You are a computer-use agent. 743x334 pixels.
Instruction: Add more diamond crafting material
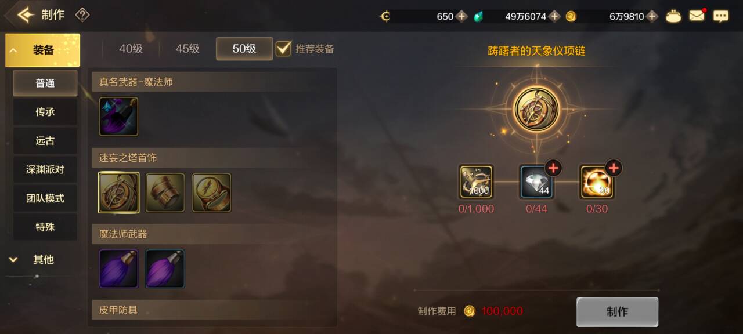553,168
